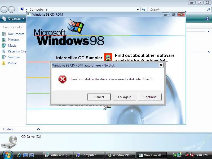Image resolution: width=212 pixels, height=159 pixels.
Task: Open Explorer Help question mark icon
Action: click(x=207, y=19)
